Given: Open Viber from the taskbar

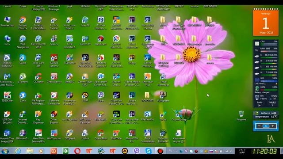Looking at the screenshot, I should (x=137, y=151).
